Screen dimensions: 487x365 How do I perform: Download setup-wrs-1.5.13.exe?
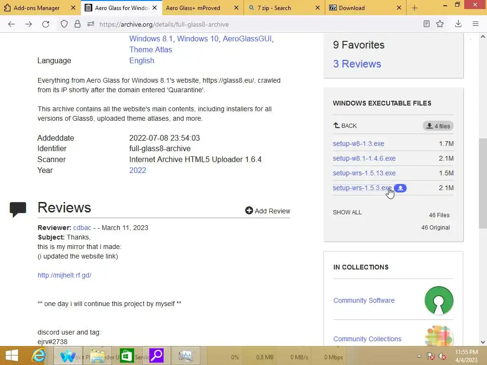point(364,173)
